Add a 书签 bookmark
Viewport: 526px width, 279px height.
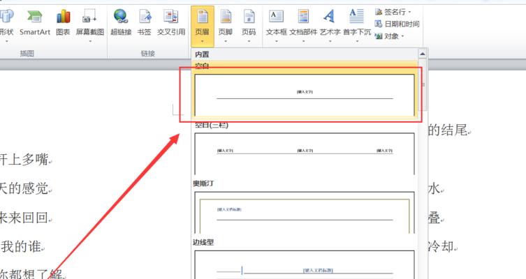tap(144, 24)
